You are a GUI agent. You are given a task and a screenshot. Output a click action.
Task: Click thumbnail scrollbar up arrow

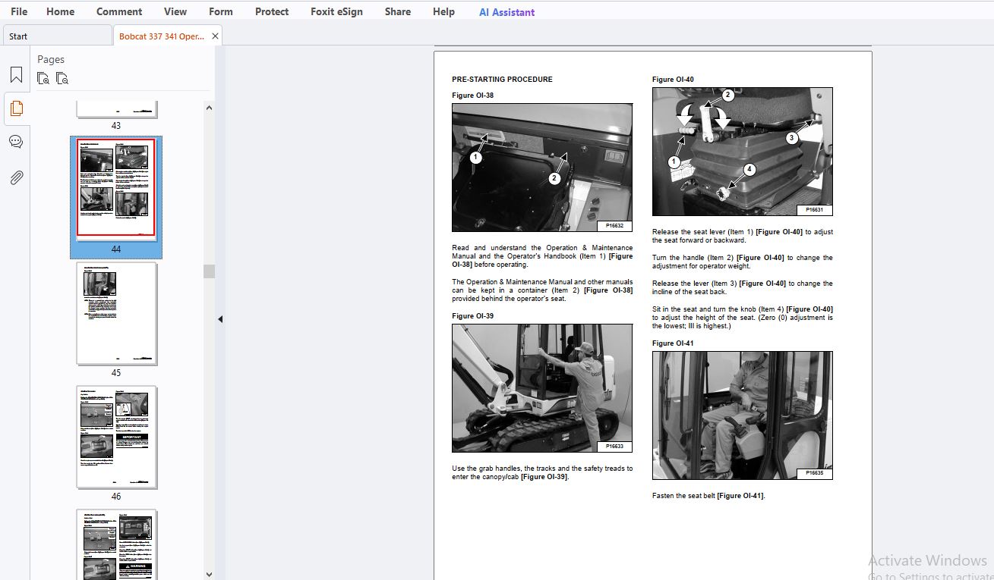[x=209, y=108]
